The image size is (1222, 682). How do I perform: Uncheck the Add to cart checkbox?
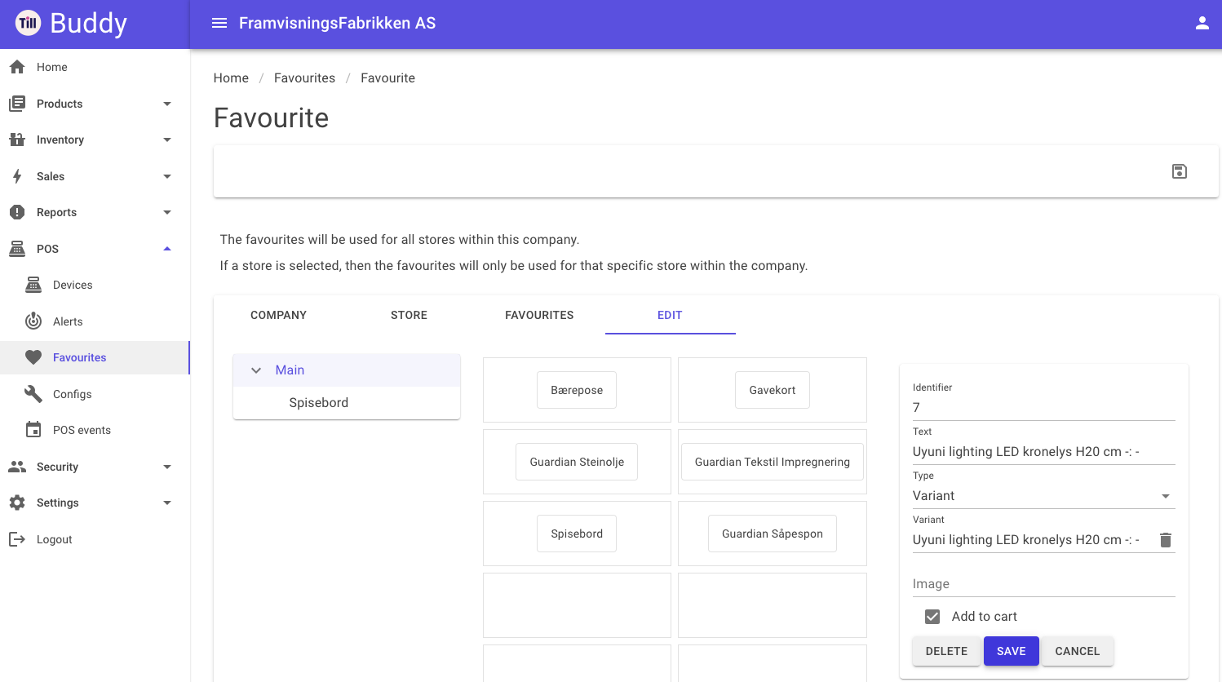click(x=932, y=617)
